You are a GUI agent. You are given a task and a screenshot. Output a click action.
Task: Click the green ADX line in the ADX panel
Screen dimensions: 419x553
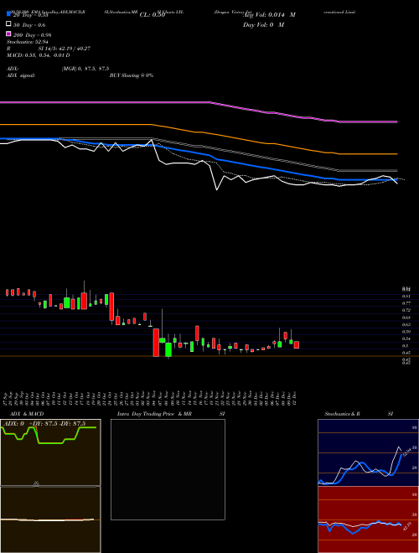click(49, 443)
